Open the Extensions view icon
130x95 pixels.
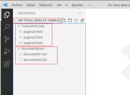tap(7, 64)
